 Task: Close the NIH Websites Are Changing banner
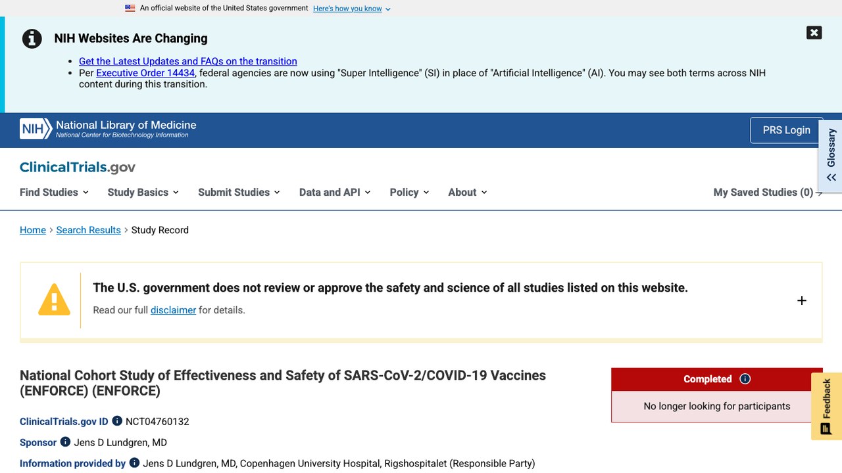point(814,33)
